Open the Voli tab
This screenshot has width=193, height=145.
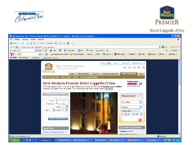[x=141, y=74]
